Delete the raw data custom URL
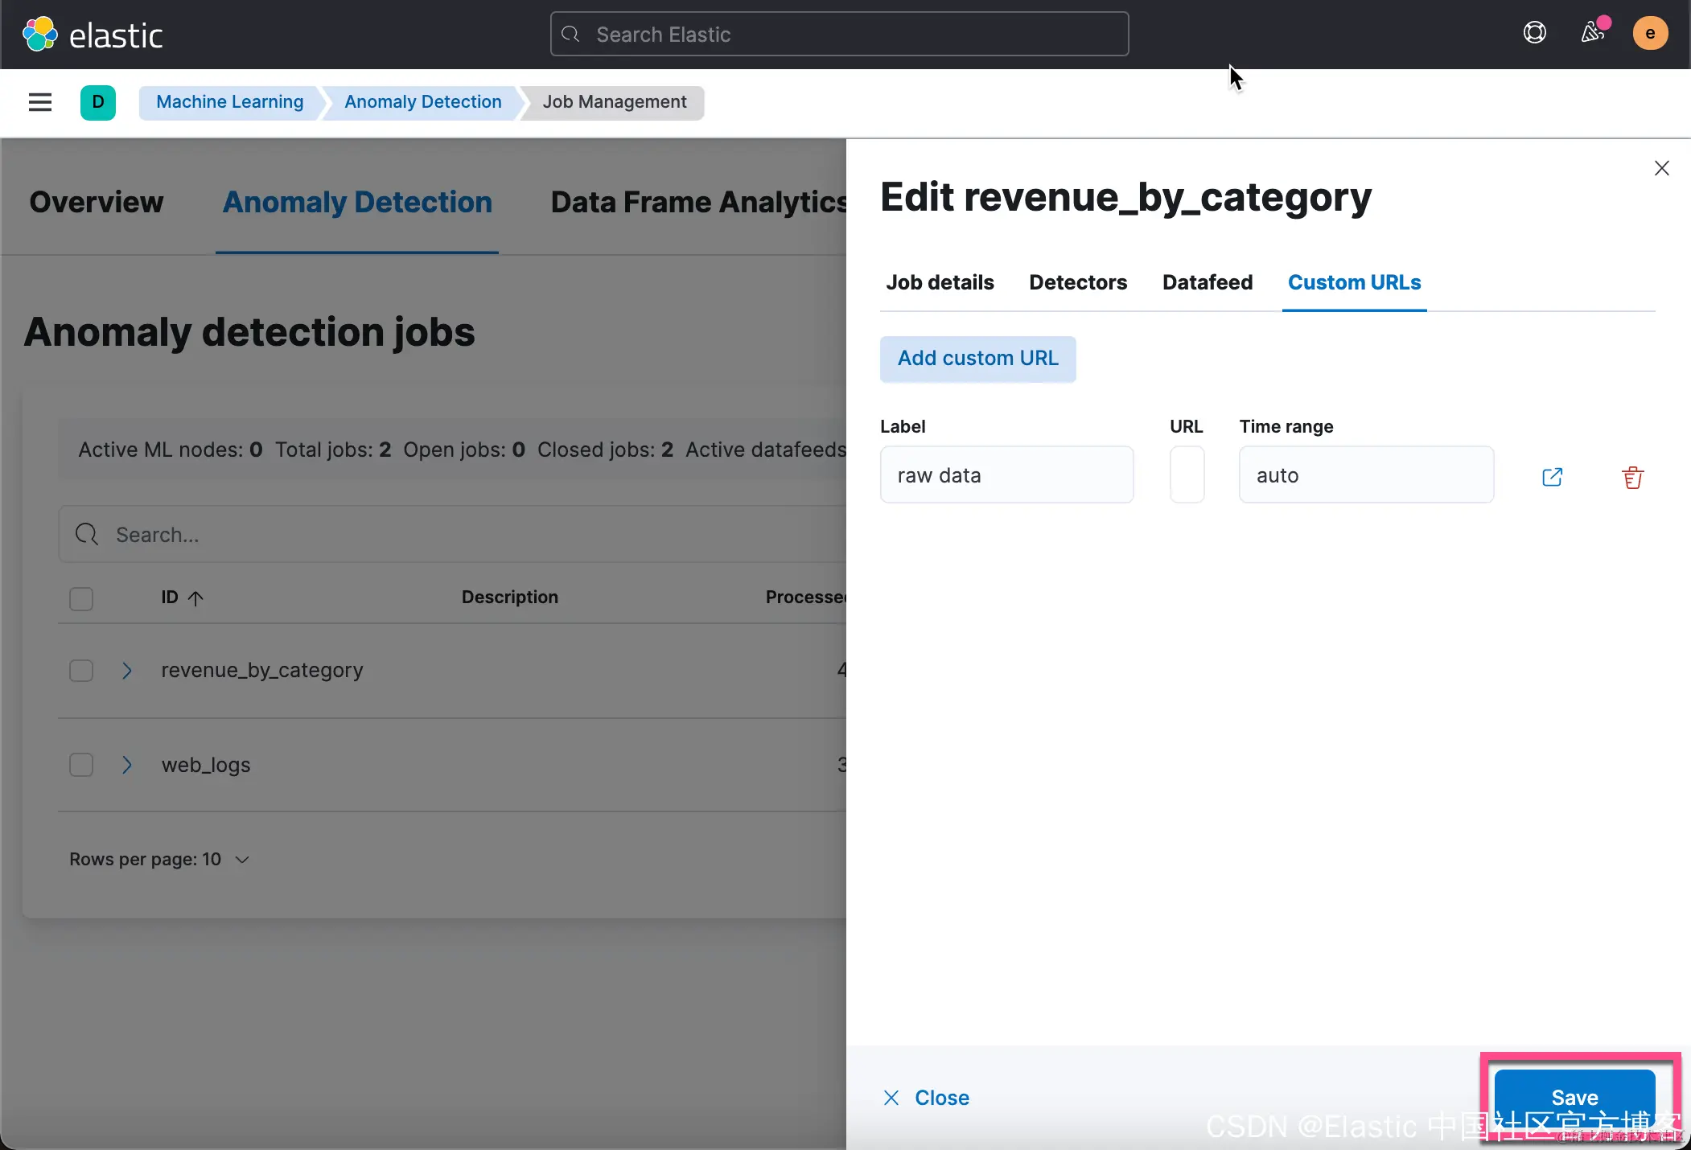 1632,477
